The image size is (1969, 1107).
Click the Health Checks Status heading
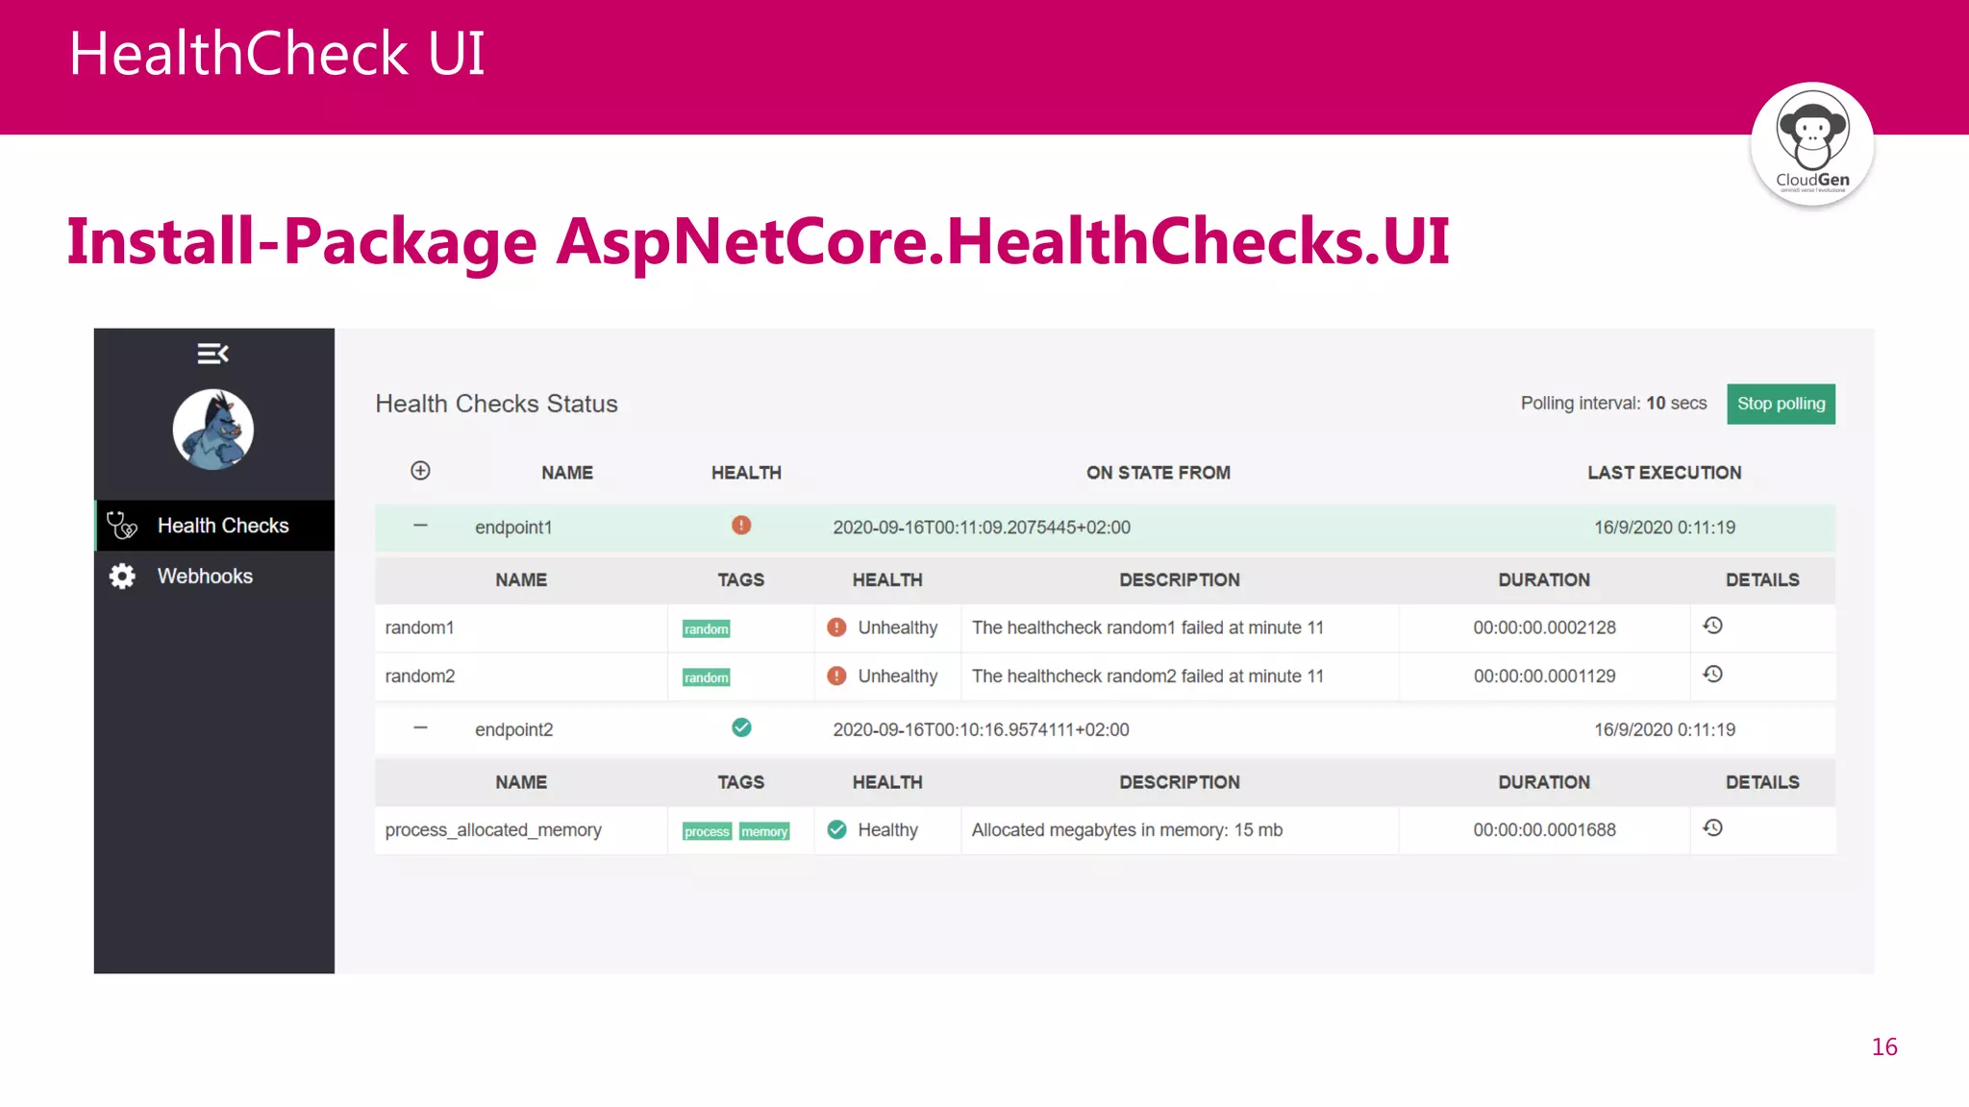point(496,404)
